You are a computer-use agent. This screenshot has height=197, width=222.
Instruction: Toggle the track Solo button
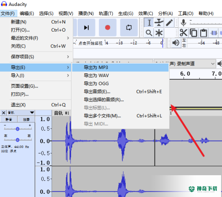click(x=26, y=119)
